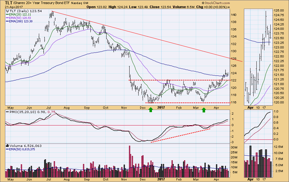Click the Oct label under the price panel
This screenshot has height=182, width=289.
pos(105,107)
